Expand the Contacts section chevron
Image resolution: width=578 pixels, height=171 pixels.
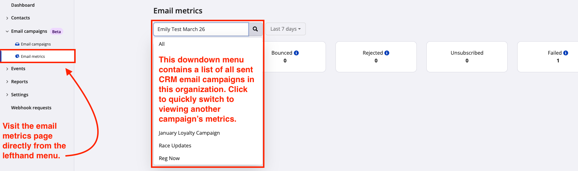[x=7, y=18]
